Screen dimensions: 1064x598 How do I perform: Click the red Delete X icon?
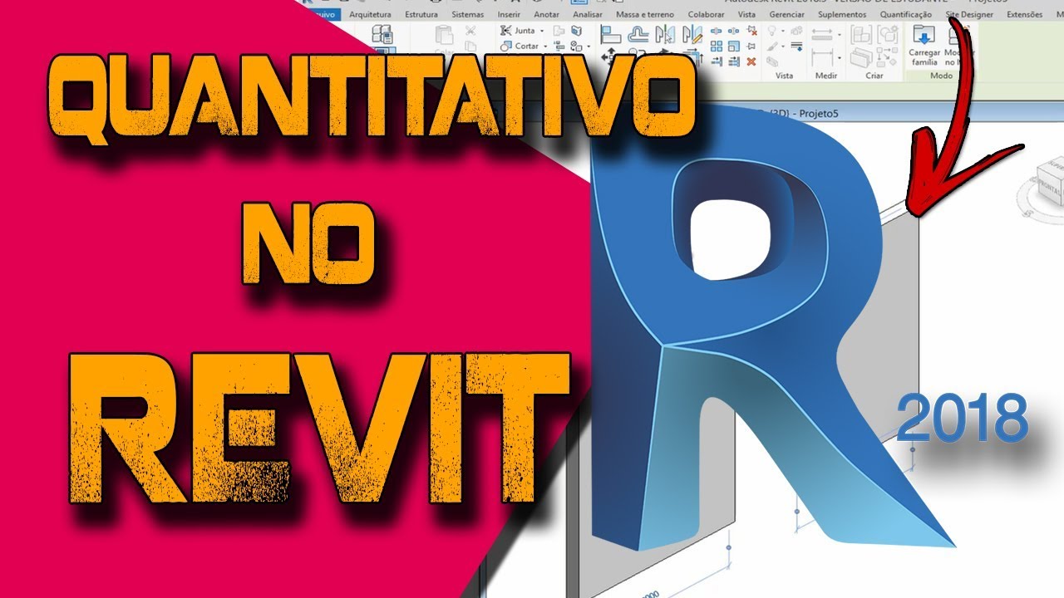pos(751,61)
